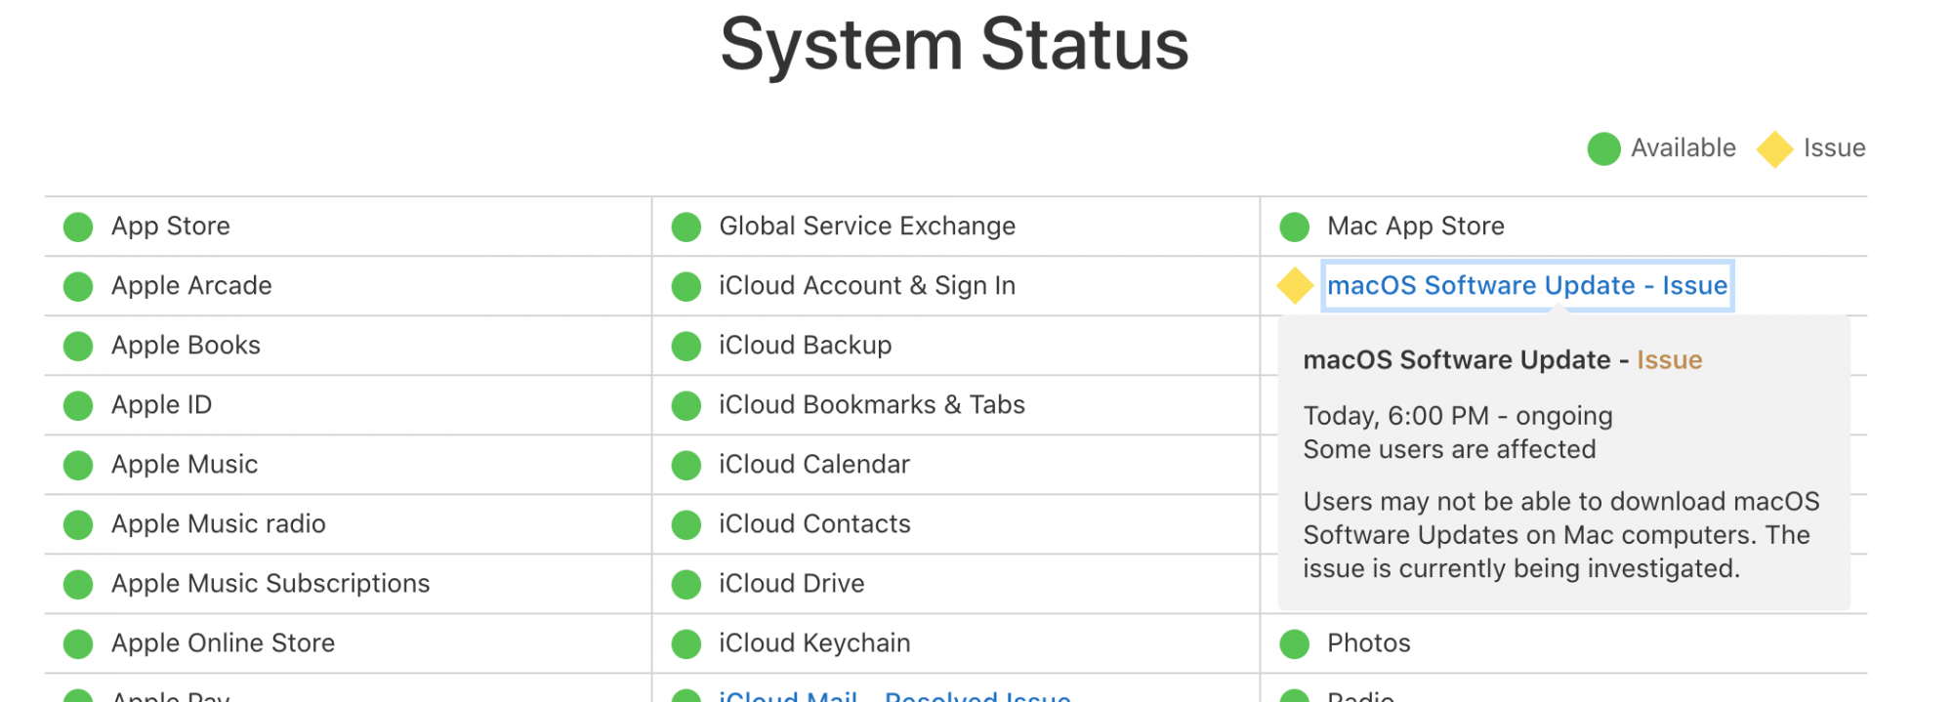
Task: Click the Mac App Store entry
Action: tap(1416, 227)
